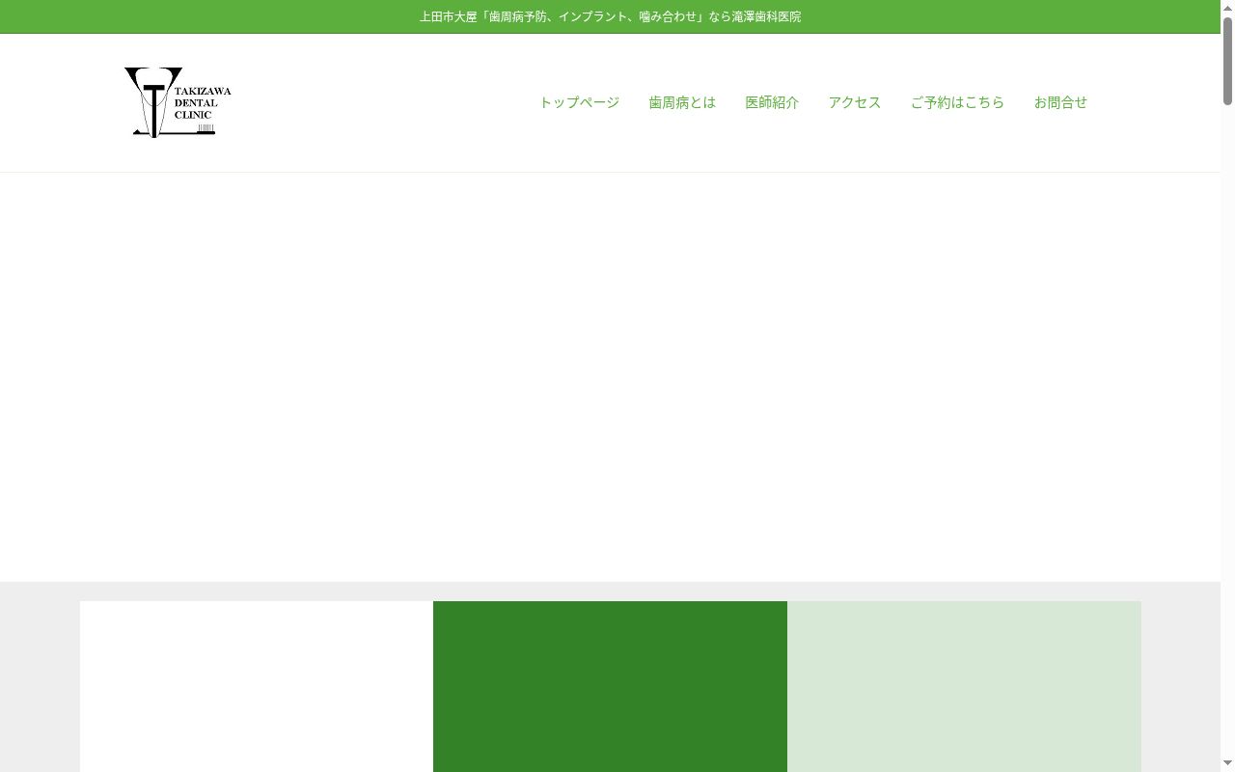
Task: Open the 医師紹介 menu item
Action: [772, 102]
